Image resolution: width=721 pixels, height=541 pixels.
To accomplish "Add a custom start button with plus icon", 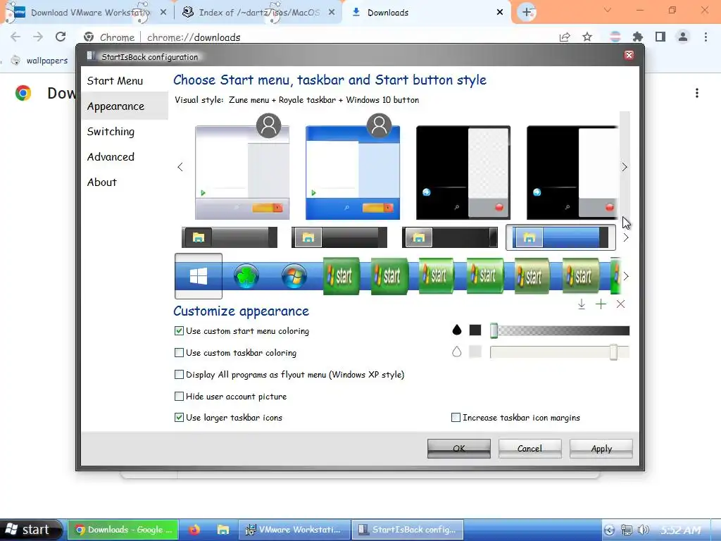I will click(x=601, y=304).
